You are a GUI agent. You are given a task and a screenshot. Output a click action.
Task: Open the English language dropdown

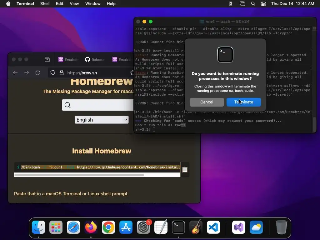tap(102, 120)
